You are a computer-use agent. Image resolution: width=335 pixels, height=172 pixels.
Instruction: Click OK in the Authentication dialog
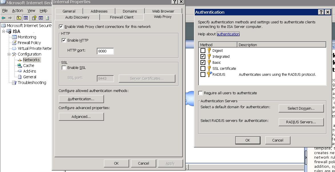coord(248,140)
